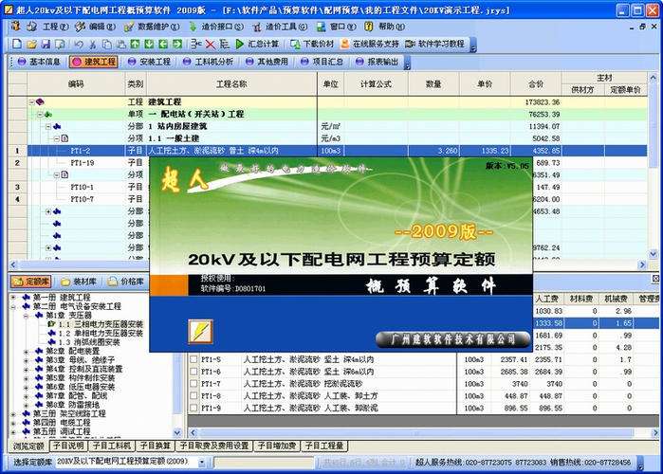The height and width of the screenshot is (474, 663).
Task: Collapse the 站内房屋建筑 node
Action: (48, 126)
